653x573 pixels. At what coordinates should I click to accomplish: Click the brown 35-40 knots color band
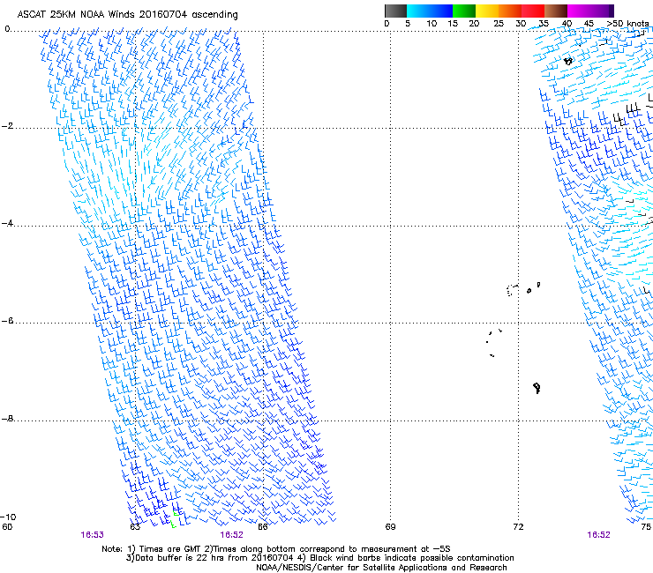click(x=556, y=11)
